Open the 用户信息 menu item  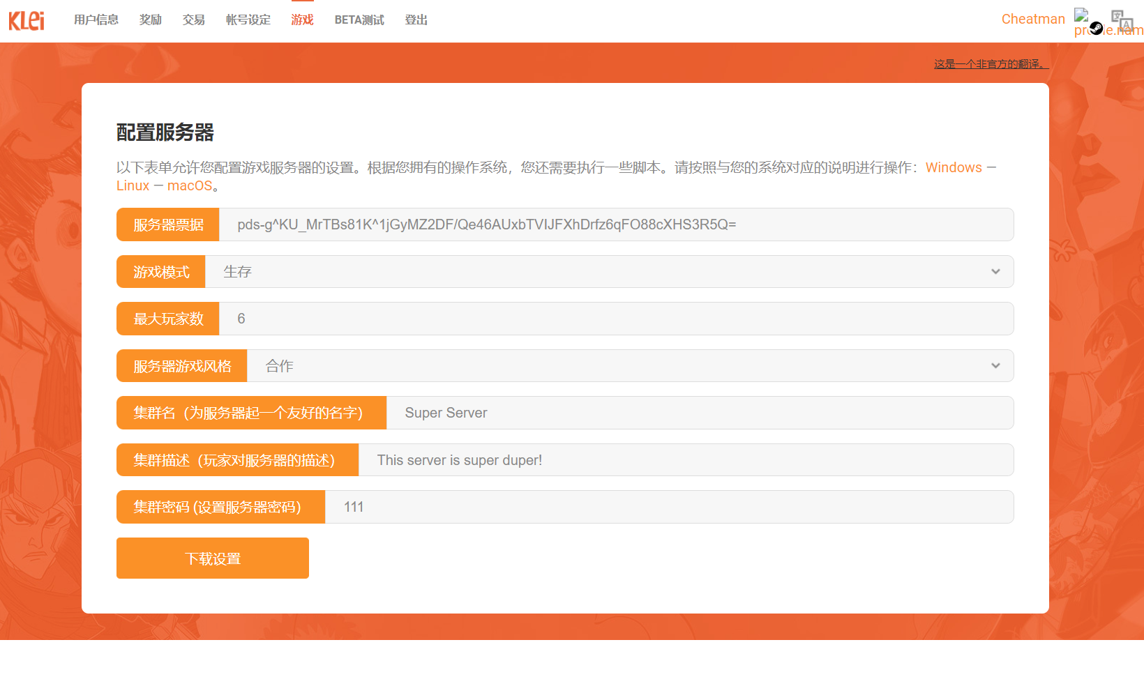point(96,20)
